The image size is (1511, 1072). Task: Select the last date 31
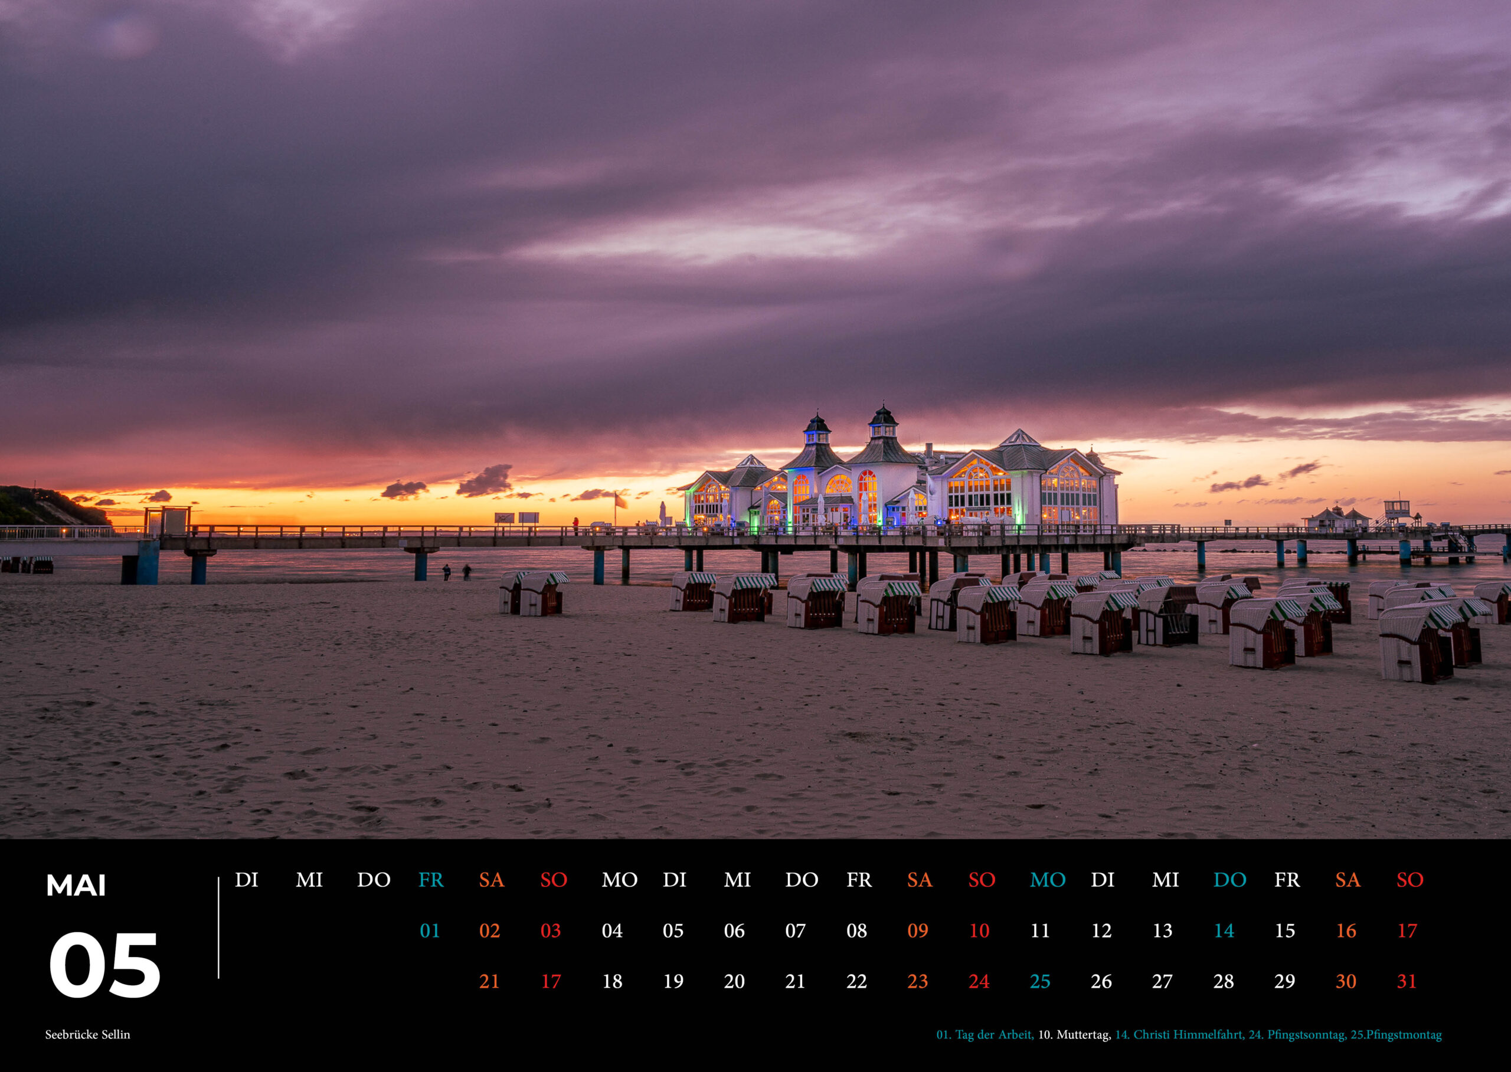tap(1407, 982)
